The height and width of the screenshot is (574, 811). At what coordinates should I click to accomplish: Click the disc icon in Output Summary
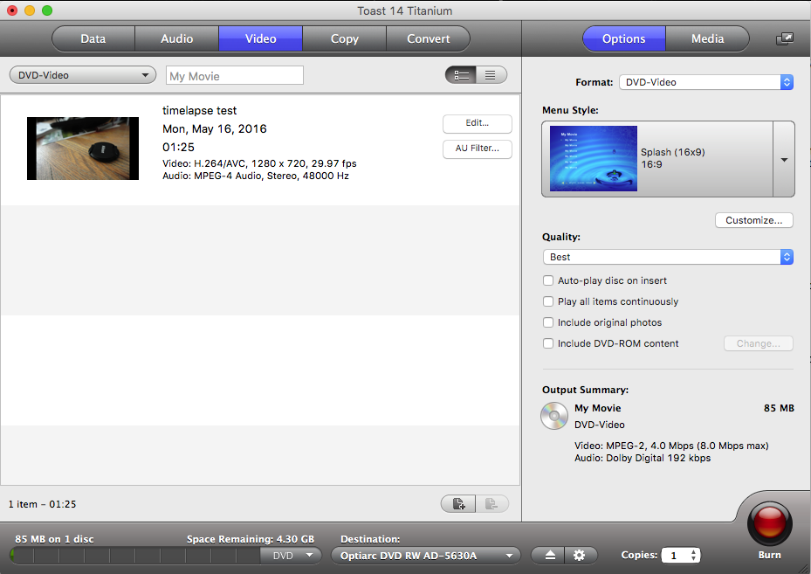click(x=554, y=416)
